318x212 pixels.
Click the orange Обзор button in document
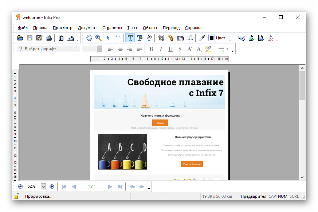pyautogui.click(x=160, y=123)
